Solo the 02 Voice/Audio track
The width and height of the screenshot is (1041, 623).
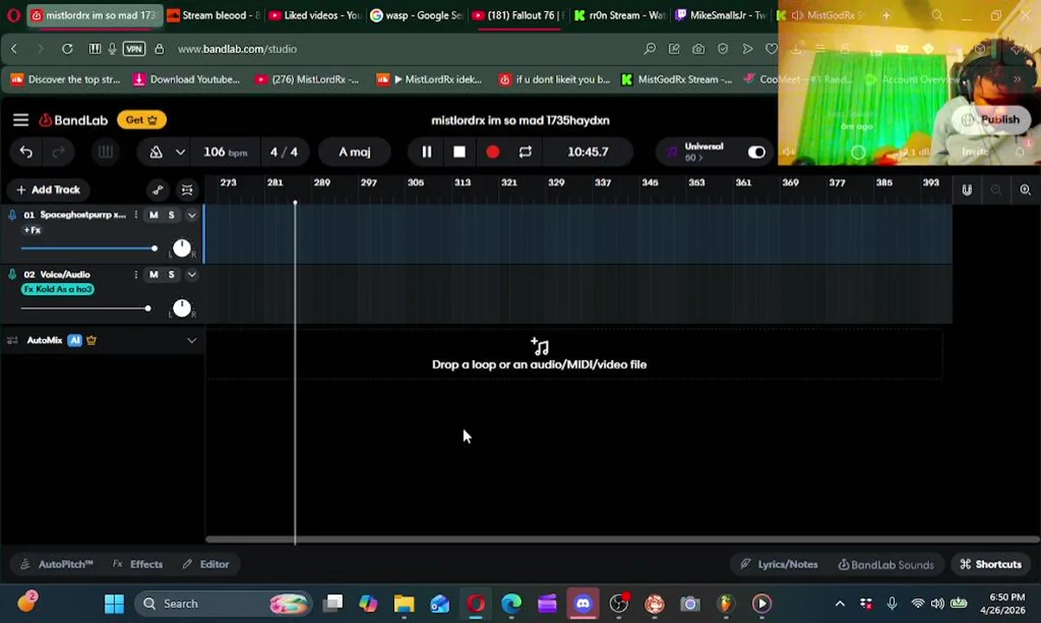coord(171,274)
